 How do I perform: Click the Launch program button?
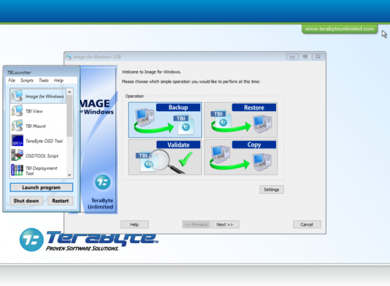click(41, 187)
